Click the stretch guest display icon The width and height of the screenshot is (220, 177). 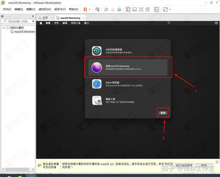coord(165,9)
